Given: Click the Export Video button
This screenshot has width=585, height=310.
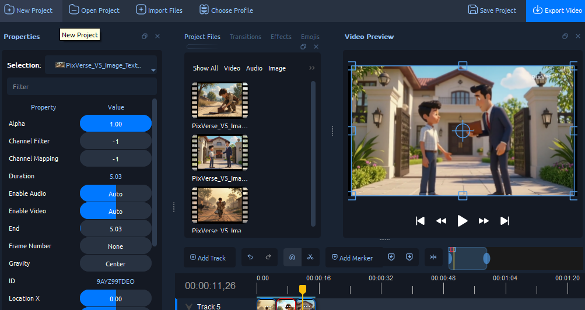Looking at the screenshot, I should click(555, 10).
